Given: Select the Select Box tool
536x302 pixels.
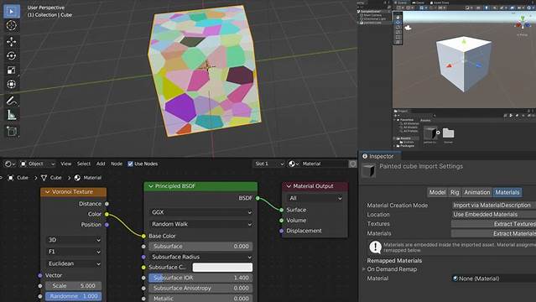Looking at the screenshot, I should coord(12,11).
